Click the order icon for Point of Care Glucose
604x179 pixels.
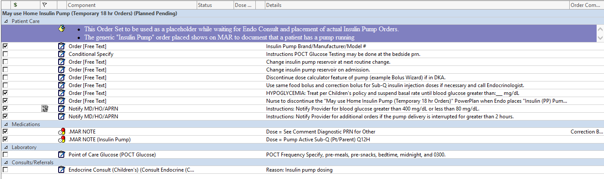pos(62,155)
